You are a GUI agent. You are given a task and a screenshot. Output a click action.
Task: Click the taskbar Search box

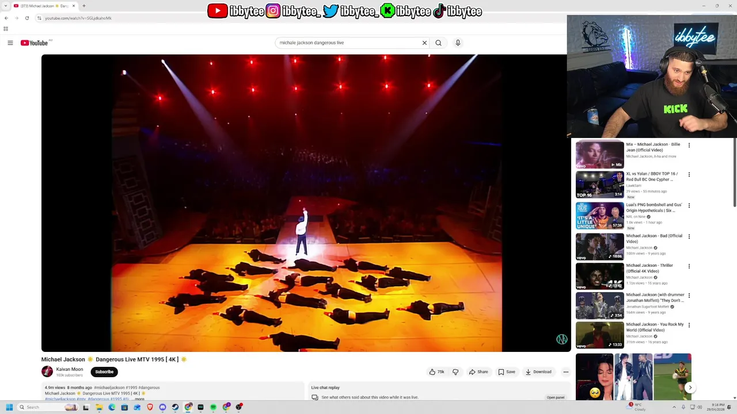[49, 407]
